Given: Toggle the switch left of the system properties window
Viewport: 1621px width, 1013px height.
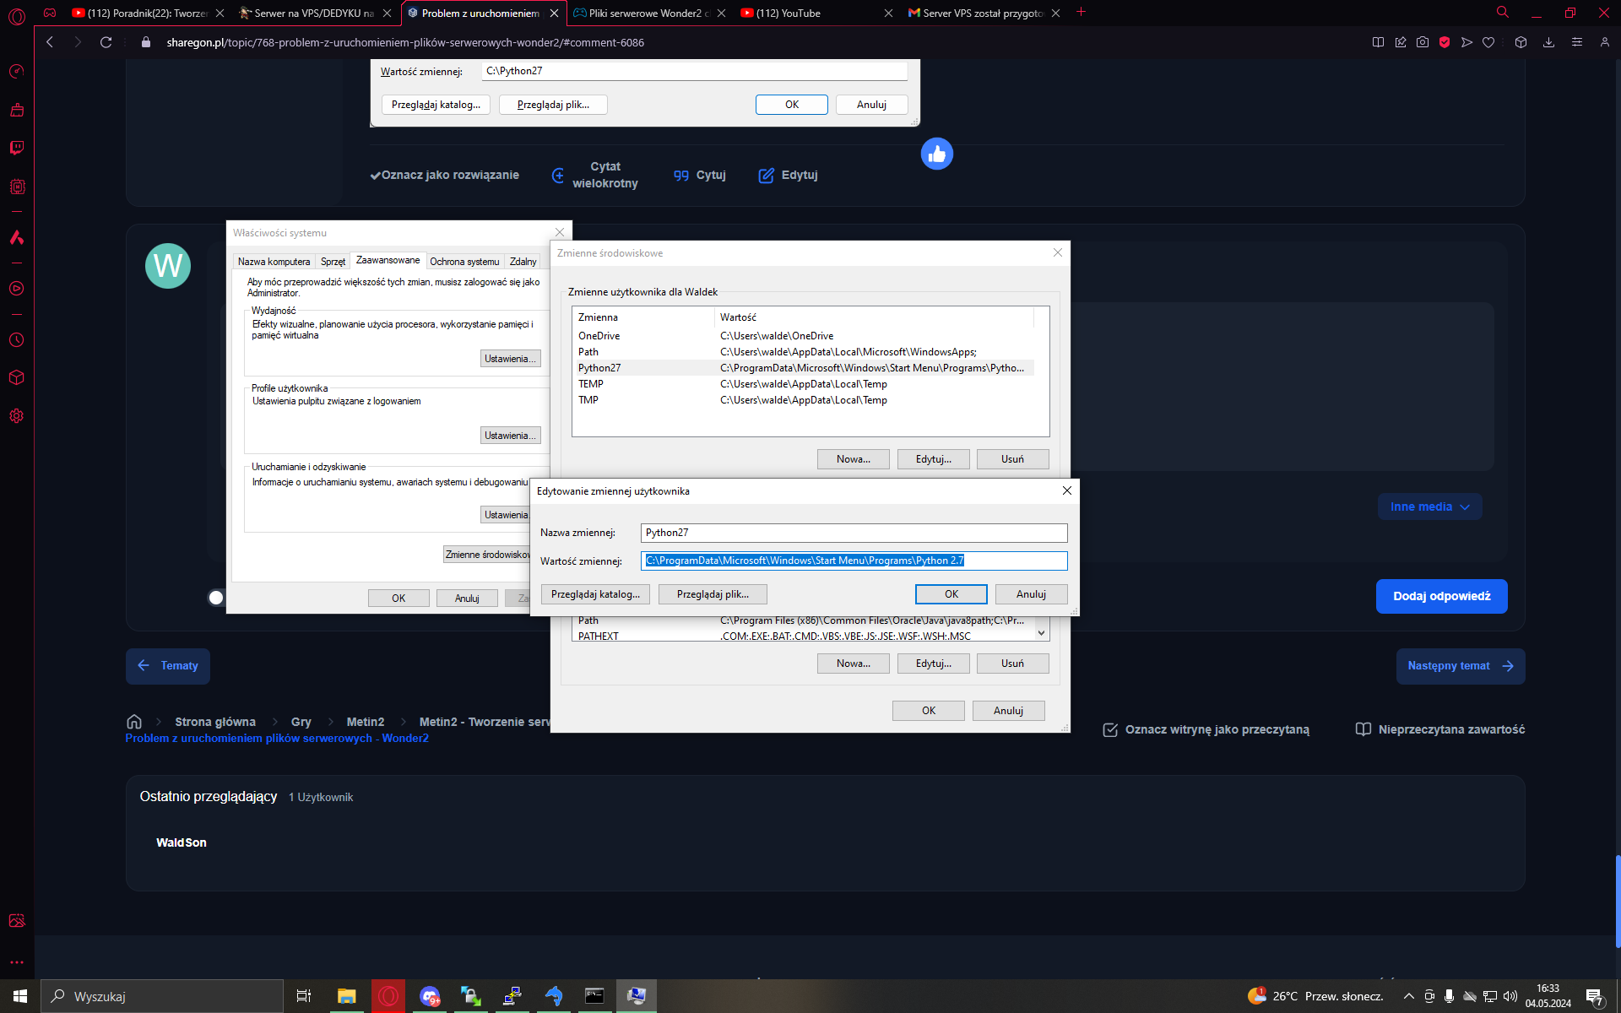Looking at the screenshot, I should [x=217, y=598].
